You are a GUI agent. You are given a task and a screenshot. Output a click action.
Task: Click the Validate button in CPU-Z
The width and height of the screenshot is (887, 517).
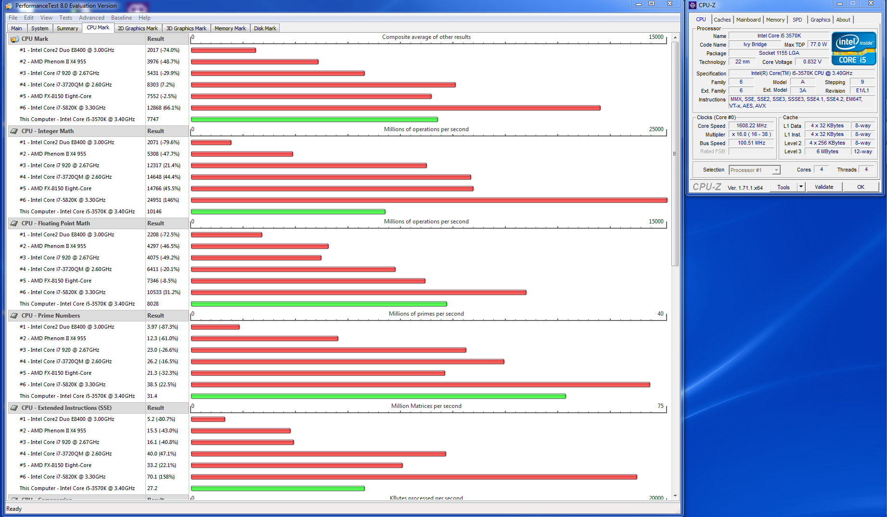[x=824, y=187]
